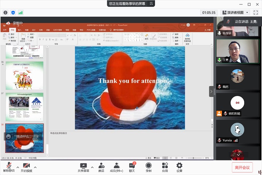Open the 聊天 chat panel

tap(132, 167)
